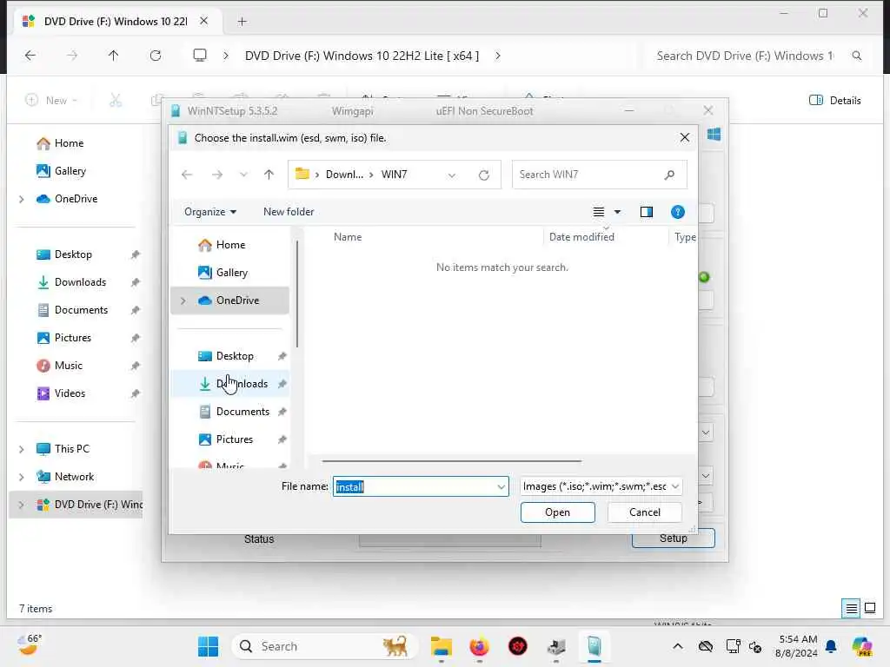Change view layout icon in dialog
This screenshot has width=890, height=667.
(598, 212)
